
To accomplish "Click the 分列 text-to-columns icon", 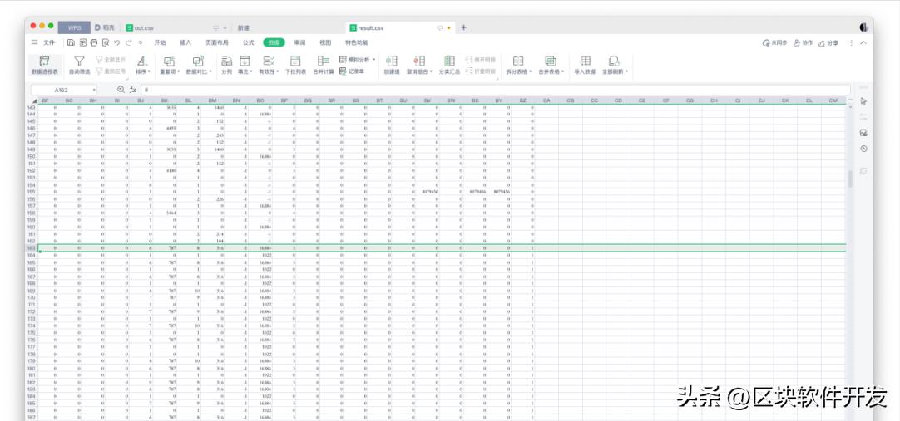I will [226, 65].
